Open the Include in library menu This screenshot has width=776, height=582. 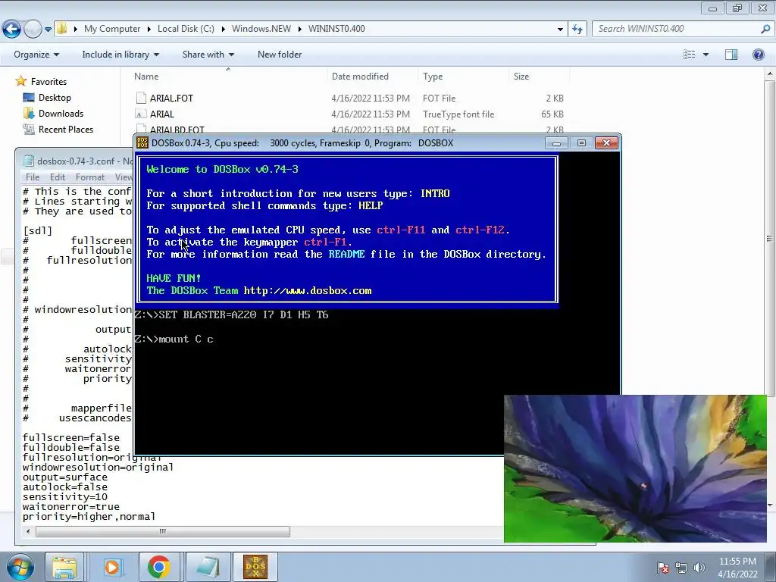120,55
